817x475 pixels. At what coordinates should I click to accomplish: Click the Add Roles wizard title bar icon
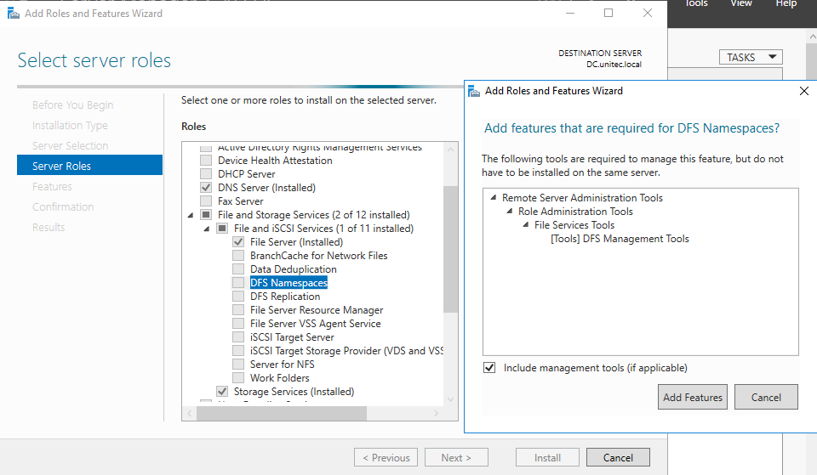(13, 14)
